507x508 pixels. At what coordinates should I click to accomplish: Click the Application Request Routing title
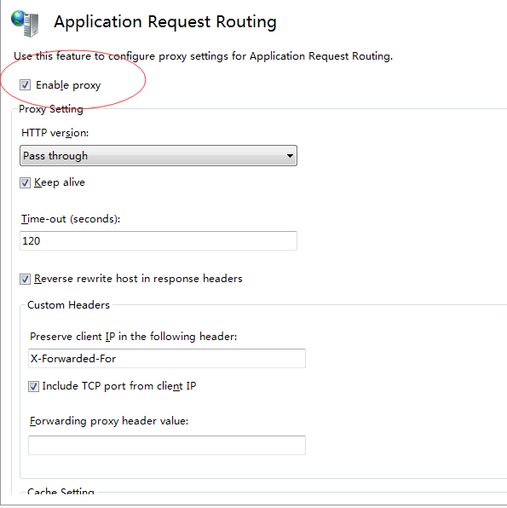[x=165, y=22]
